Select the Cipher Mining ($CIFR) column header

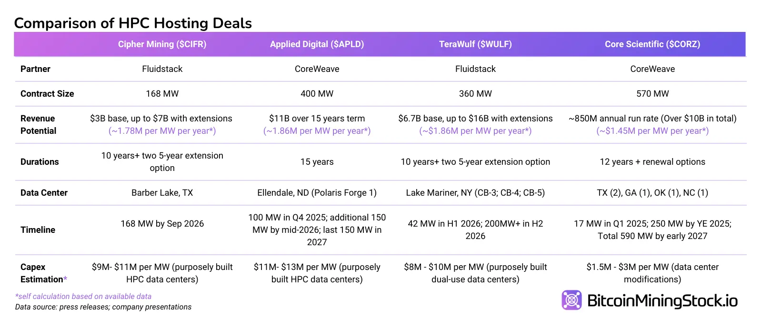coord(162,44)
